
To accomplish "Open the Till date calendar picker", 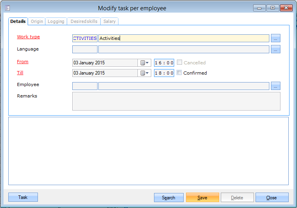I will 144,73.
